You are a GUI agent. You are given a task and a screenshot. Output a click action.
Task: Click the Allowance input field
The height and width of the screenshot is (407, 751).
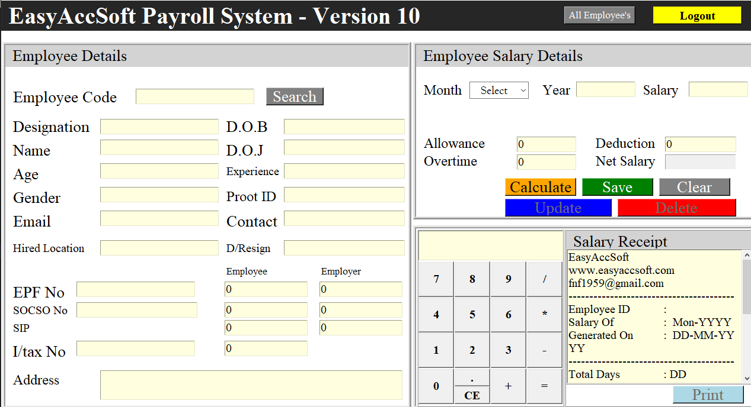(547, 144)
